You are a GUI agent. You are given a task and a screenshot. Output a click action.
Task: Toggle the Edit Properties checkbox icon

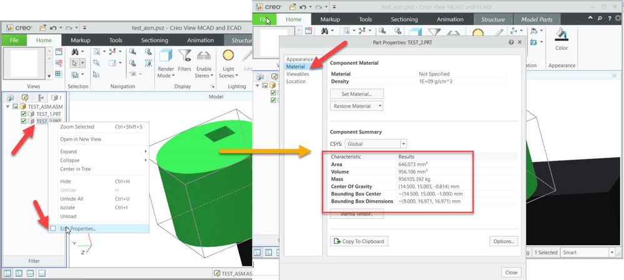(53, 228)
